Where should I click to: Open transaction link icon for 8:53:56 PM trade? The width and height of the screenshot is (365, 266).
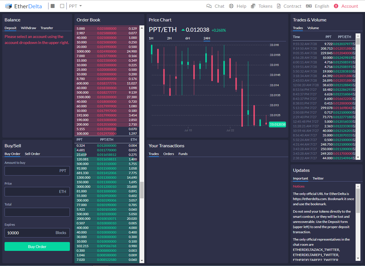click(354, 90)
